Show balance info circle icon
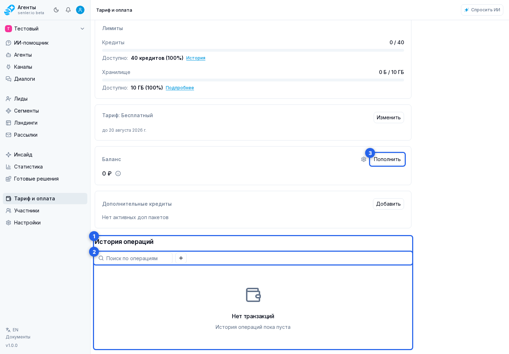The width and height of the screenshot is (509, 354). (118, 173)
